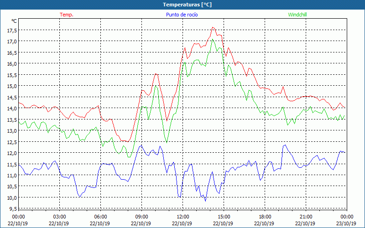The image size is (365, 228).
Task: Click the ºC unit label above the y-axis
Action: tap(14, 21)
